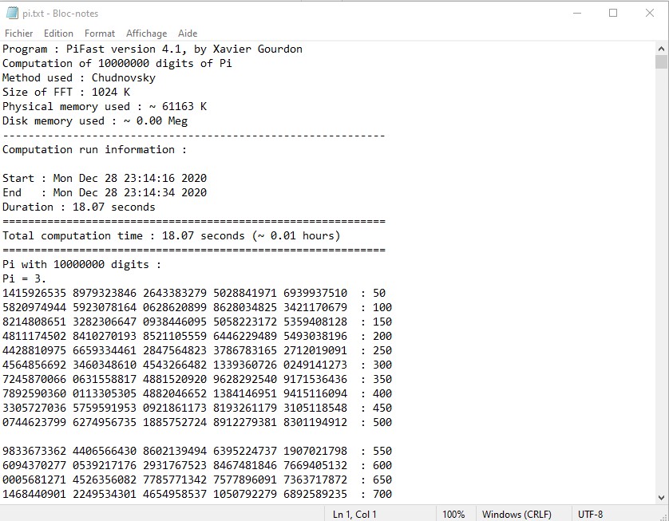Click the row counter ': 700'
The image size is (669, 521).
click(376, 494)
